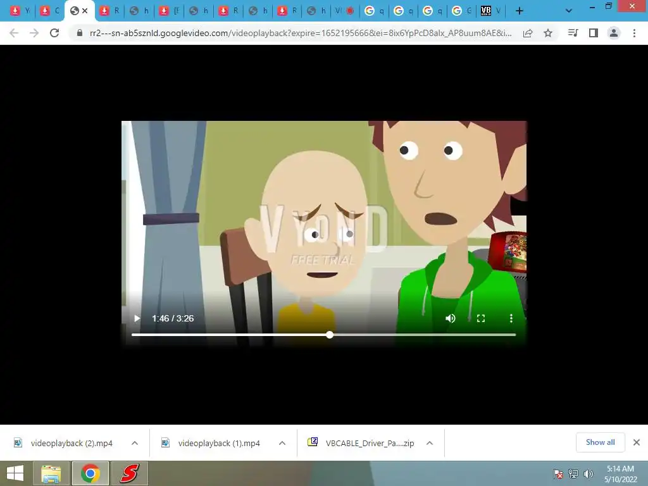Viewport: 648px width, 486px height.
Task: Open File Explorer from the taskbar
Action: [x=51, y=473]
